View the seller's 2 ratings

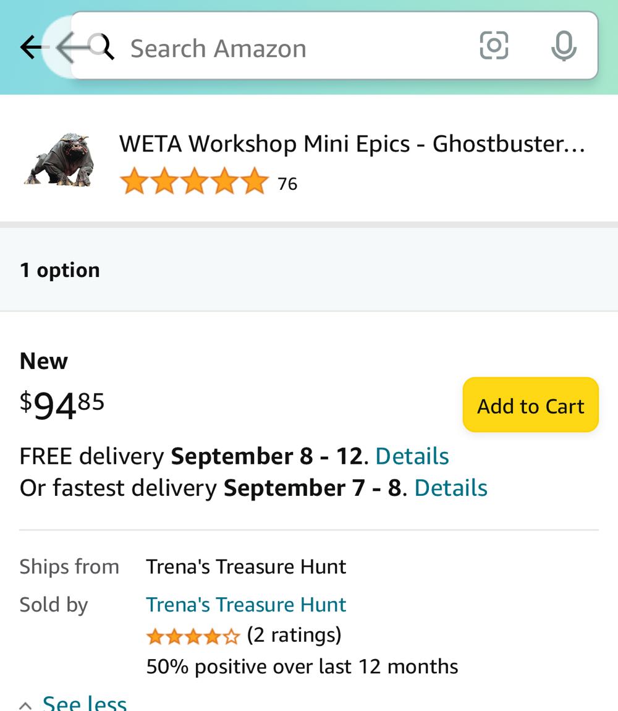(295, 636)
